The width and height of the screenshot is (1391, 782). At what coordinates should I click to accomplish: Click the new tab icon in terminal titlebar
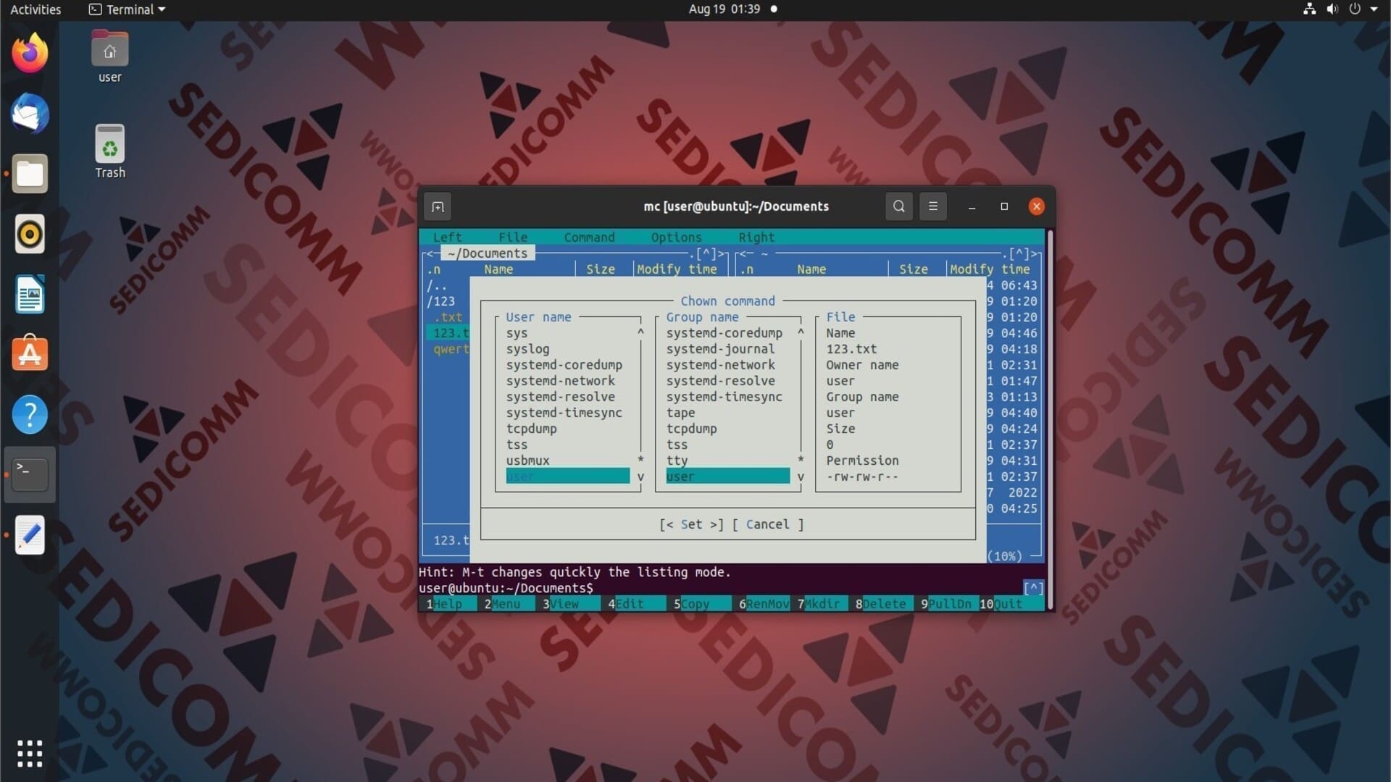438,207
